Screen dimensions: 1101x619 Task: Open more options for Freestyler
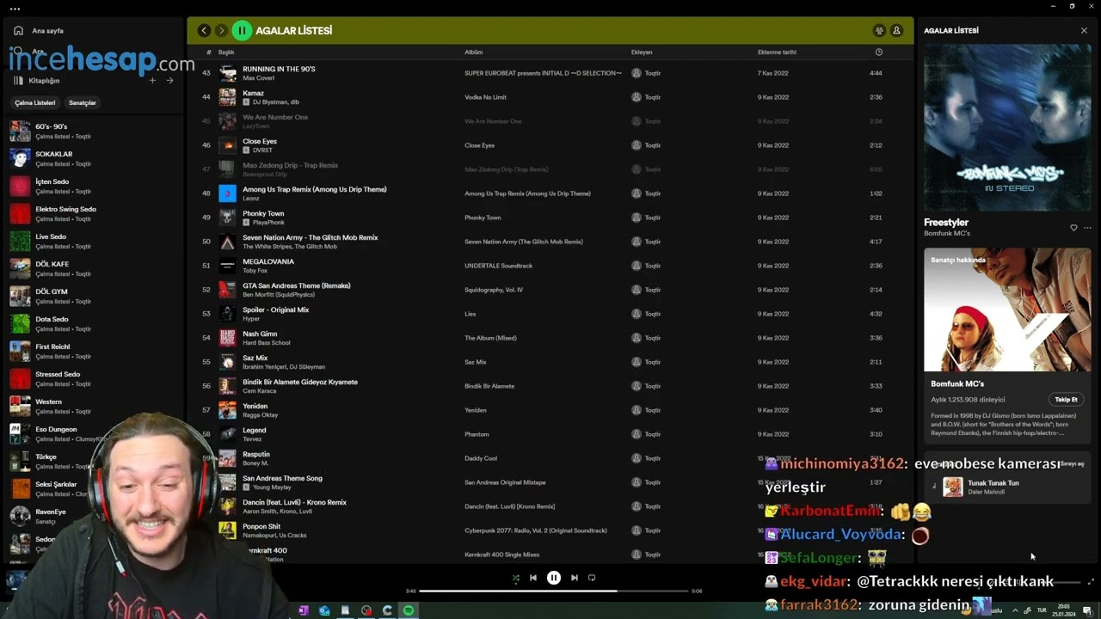pos(1087,228)
